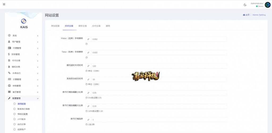
Task: Expand the 财务管理 menu chevron
Action: coord(38,55)
